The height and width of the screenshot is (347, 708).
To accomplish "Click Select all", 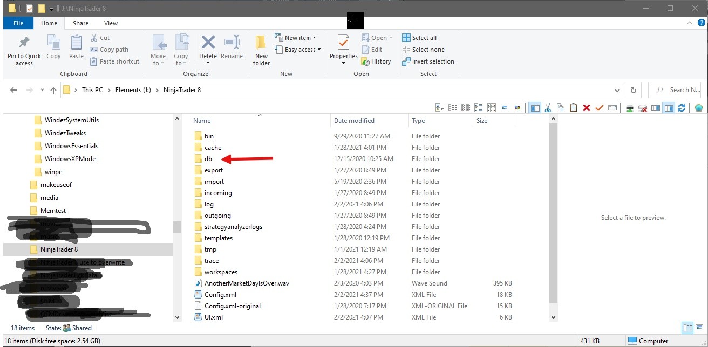I will (x=419, y=38).
